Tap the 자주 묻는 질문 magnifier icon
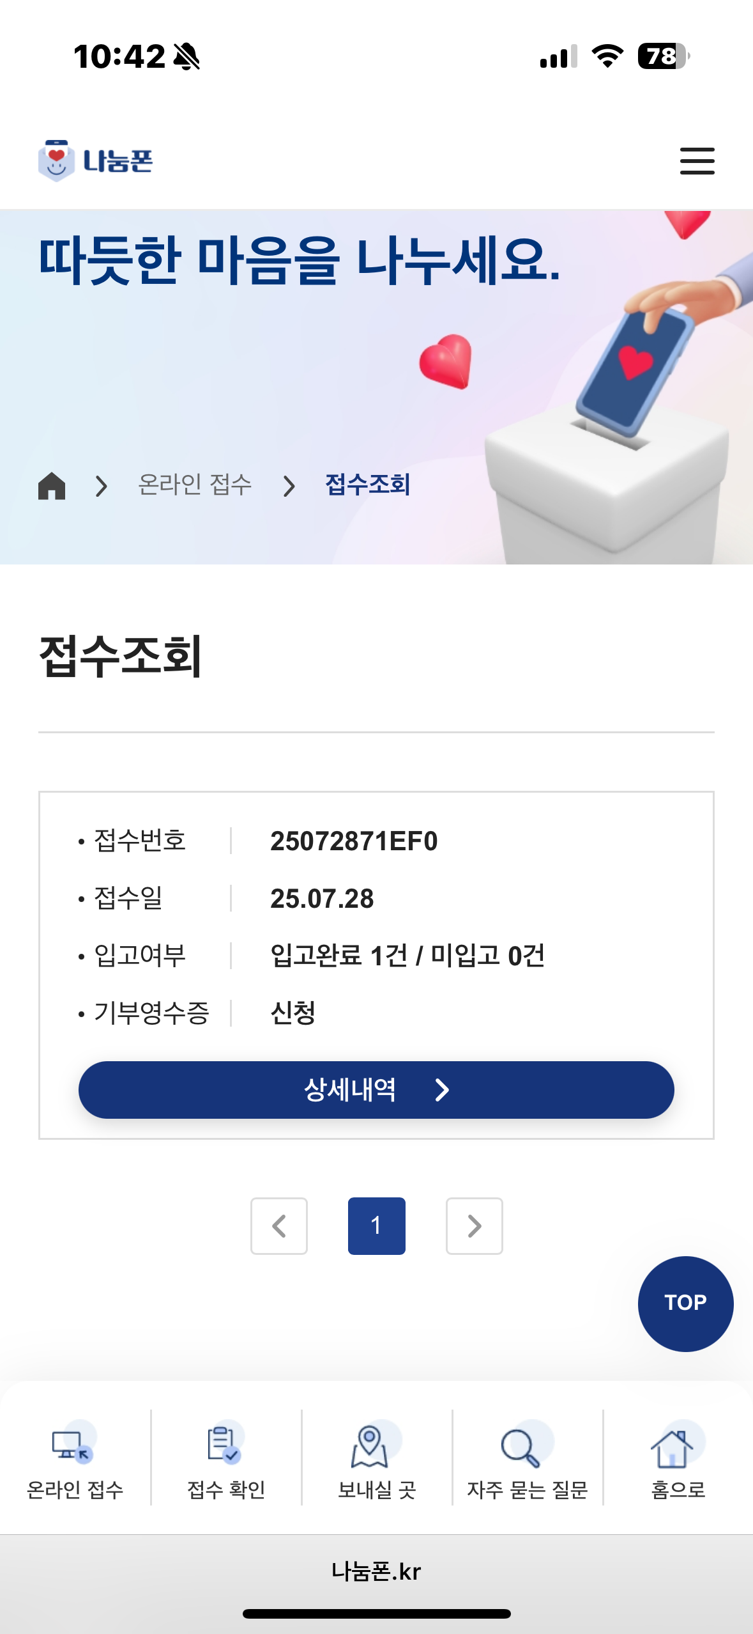Image resolution: width=753 pixels, height=1634 pixels. click(x=521, y=1446)
